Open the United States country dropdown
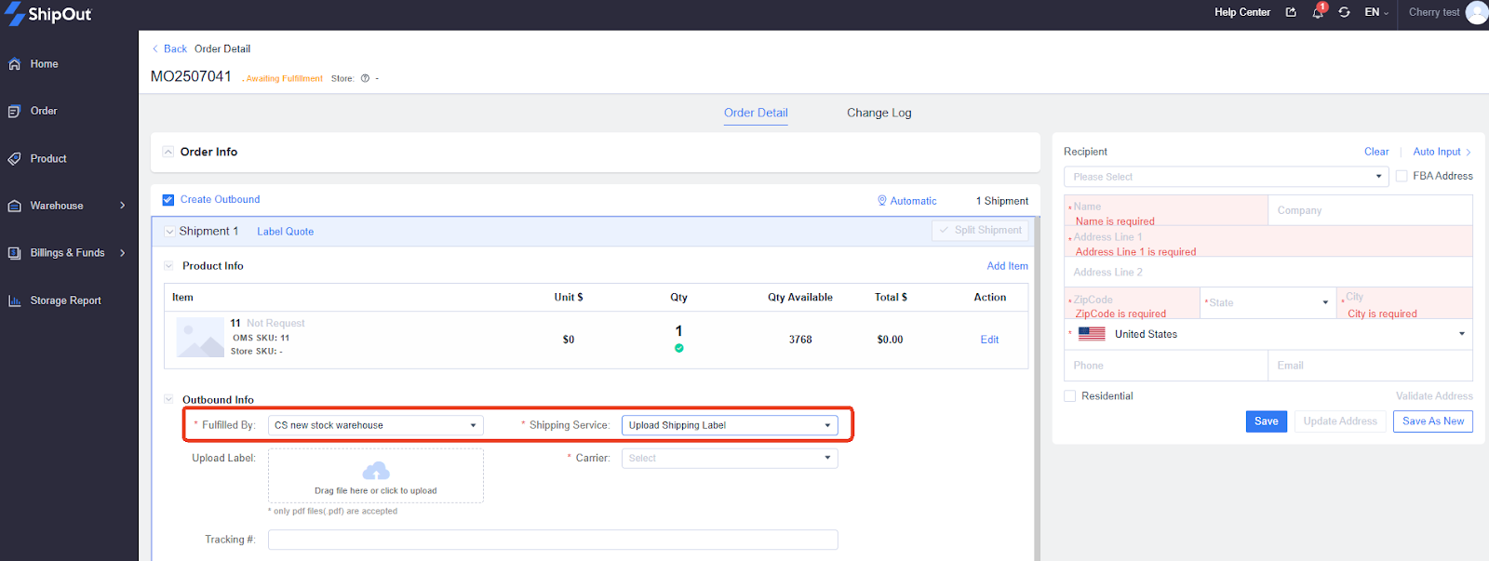 (1268, 334)
